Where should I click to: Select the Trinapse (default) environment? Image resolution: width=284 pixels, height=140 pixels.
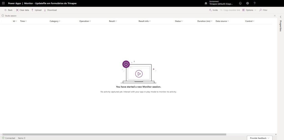[221, 4]
